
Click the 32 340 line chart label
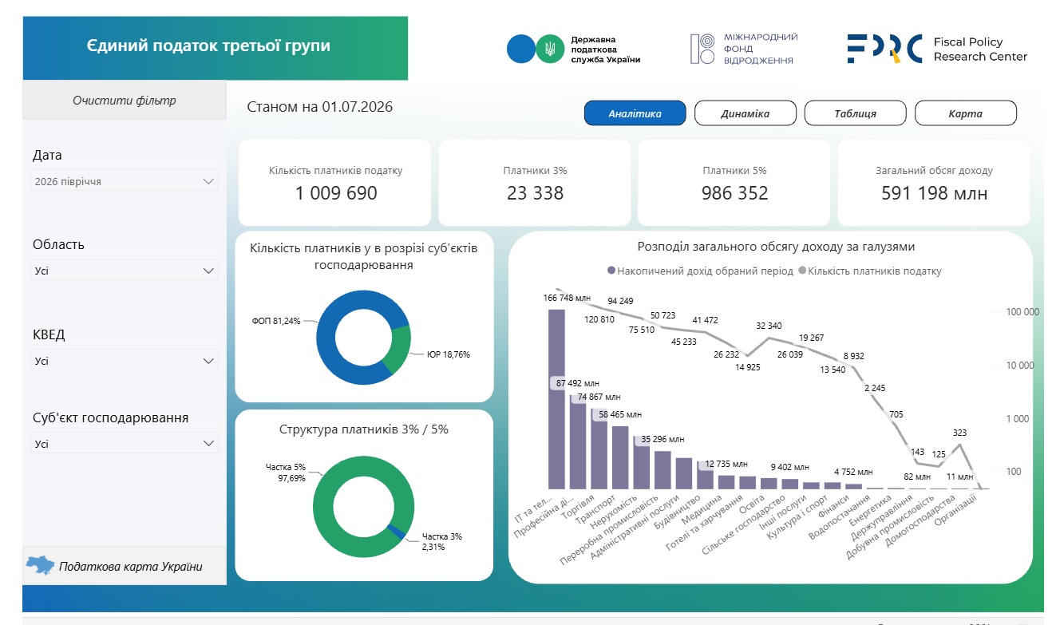769,326
